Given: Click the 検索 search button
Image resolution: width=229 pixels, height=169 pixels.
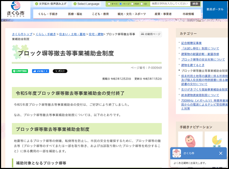Looking at the screenshot, I should (x=195, y=4).
